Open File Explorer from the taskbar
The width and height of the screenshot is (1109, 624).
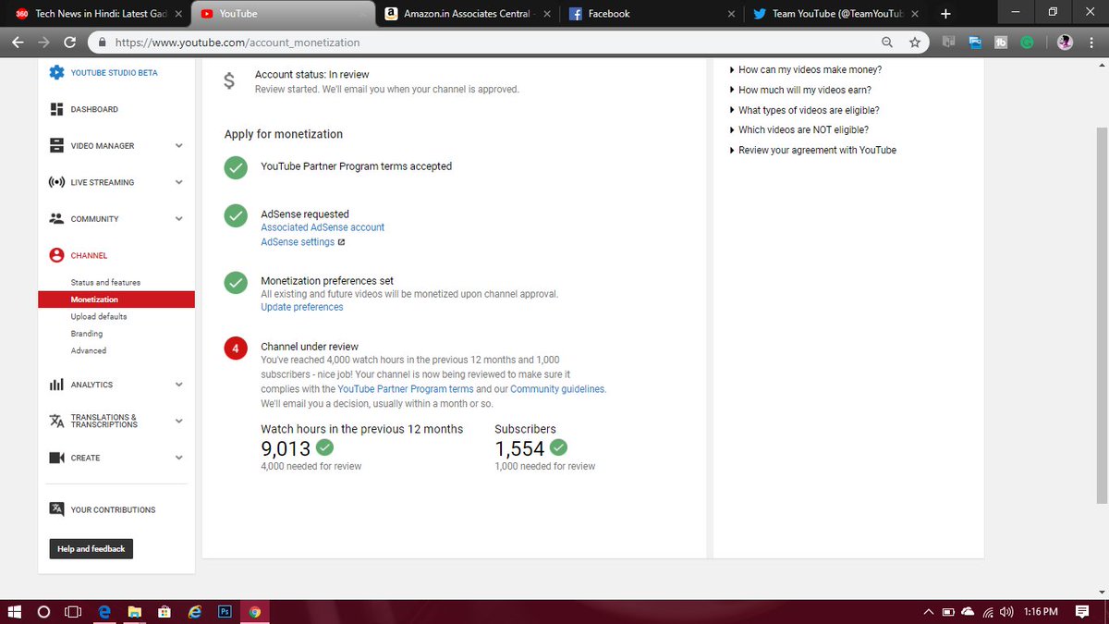(x=134, y=611)
